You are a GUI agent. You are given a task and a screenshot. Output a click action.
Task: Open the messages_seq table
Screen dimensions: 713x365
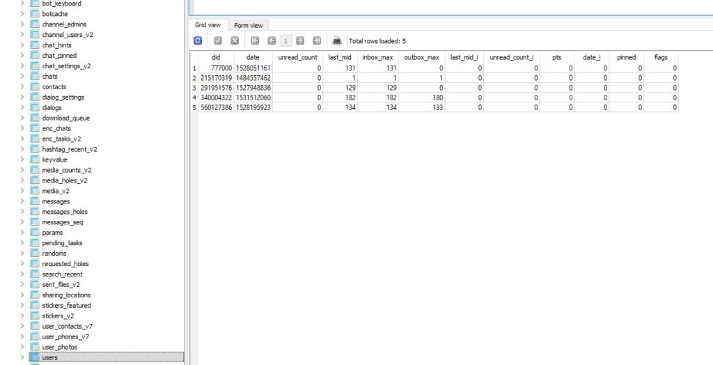coord(62,222)
